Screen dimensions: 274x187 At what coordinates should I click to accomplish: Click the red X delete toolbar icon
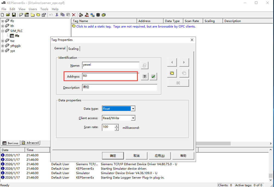click(x=74, y=15)
